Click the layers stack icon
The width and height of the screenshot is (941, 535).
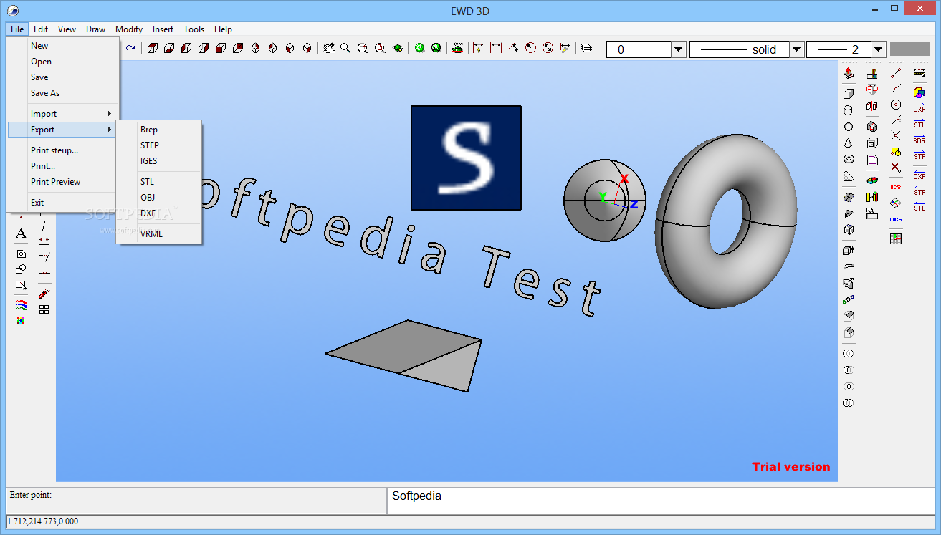click(x=586, y=49)
